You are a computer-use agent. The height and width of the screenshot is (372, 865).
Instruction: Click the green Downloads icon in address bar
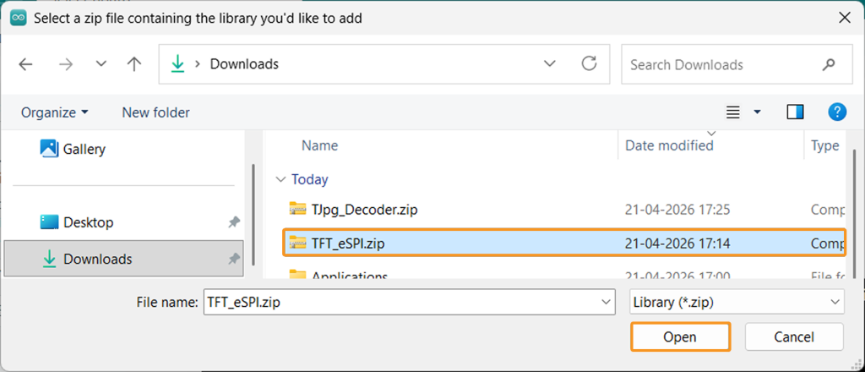[x=177, y=64]
